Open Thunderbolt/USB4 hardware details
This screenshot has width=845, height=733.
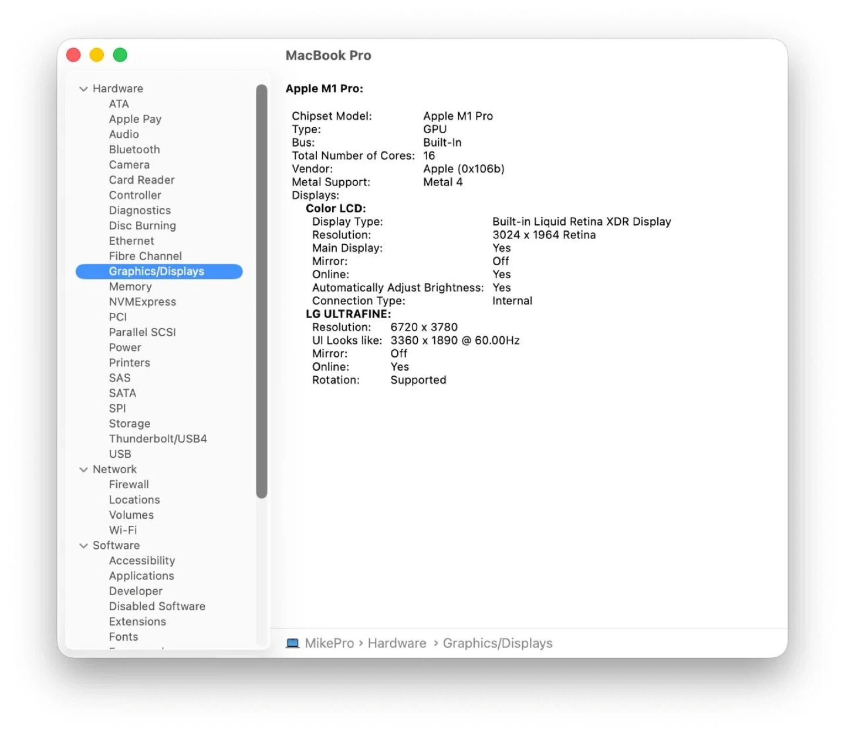tap(158, 439)
